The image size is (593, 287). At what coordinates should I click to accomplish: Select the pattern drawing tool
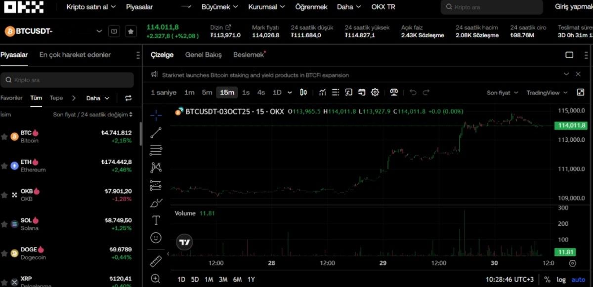tap(156, 167)
